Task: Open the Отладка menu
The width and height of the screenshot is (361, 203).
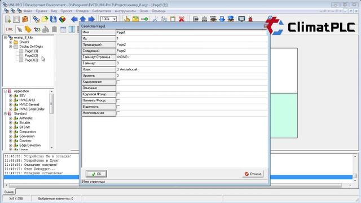Action: (x=82, y=11)
